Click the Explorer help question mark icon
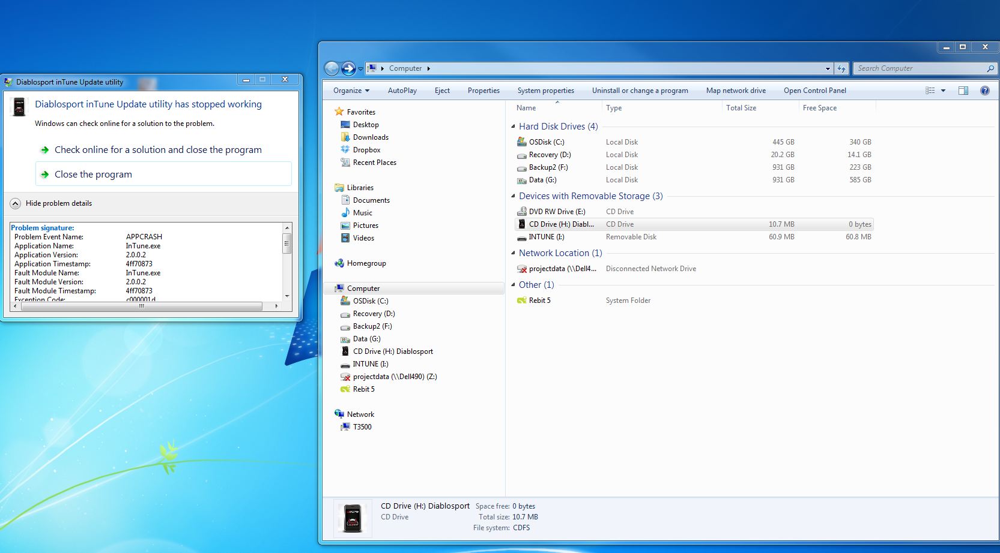 [985, 91]
